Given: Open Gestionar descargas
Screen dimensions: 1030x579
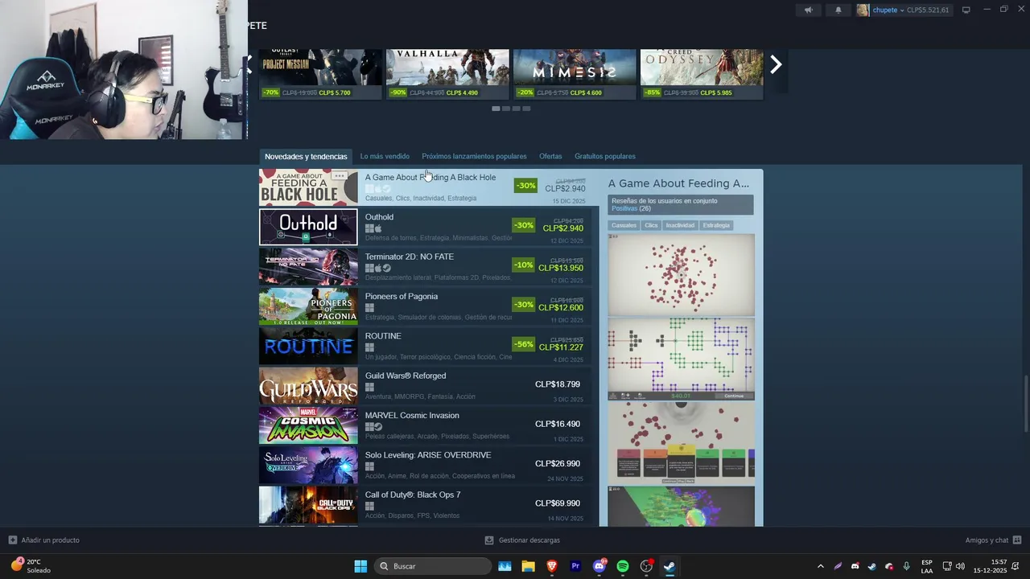Looking at the screenshot, I should pyautogui.click(x=522, y=540).
